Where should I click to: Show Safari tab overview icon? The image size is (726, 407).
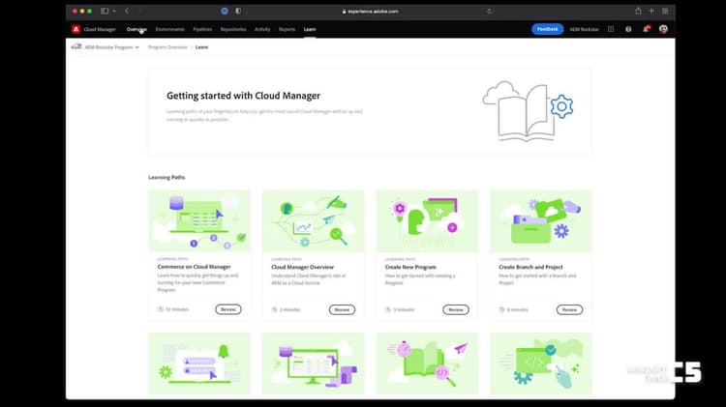click(665, 11)
